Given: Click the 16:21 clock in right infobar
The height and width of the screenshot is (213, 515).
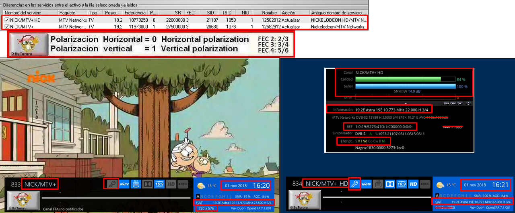Looking at the screenshot, I should (501, 185).
